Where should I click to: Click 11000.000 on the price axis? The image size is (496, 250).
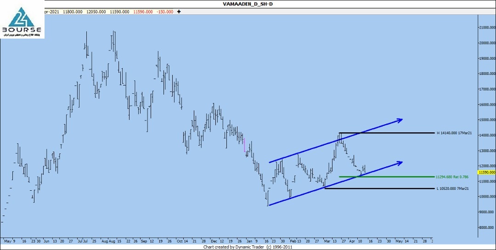(x=487, y=182)
